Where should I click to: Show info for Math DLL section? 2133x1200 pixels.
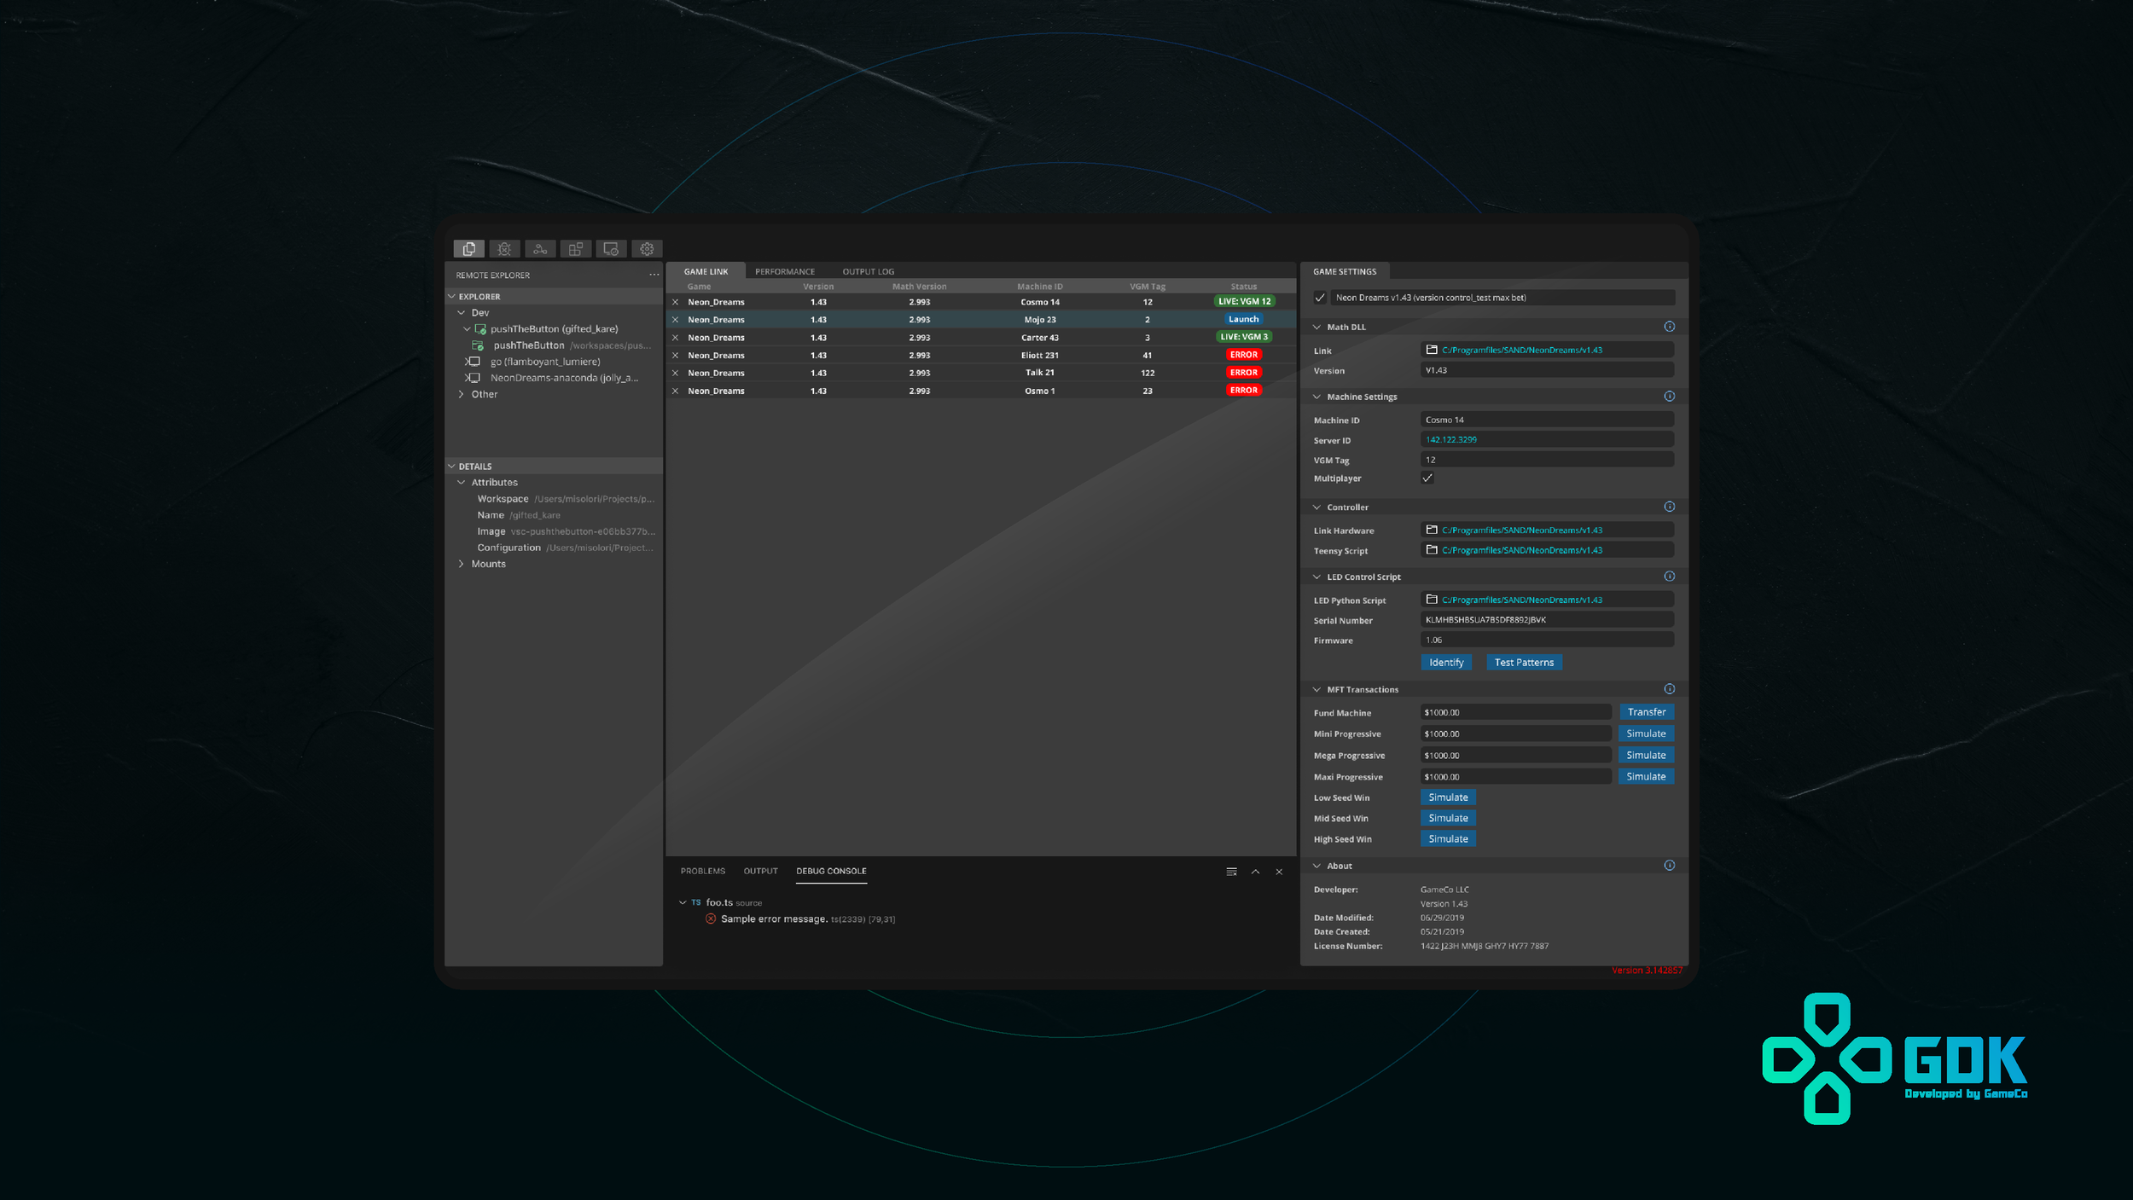click(x=1669, y=327)
